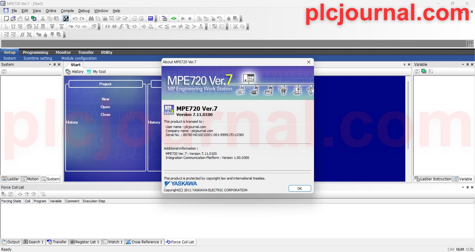This screenshot has height=252, width=475.
Task: Click the Cut scissors toolbar icon
Action: pos(43,18)
